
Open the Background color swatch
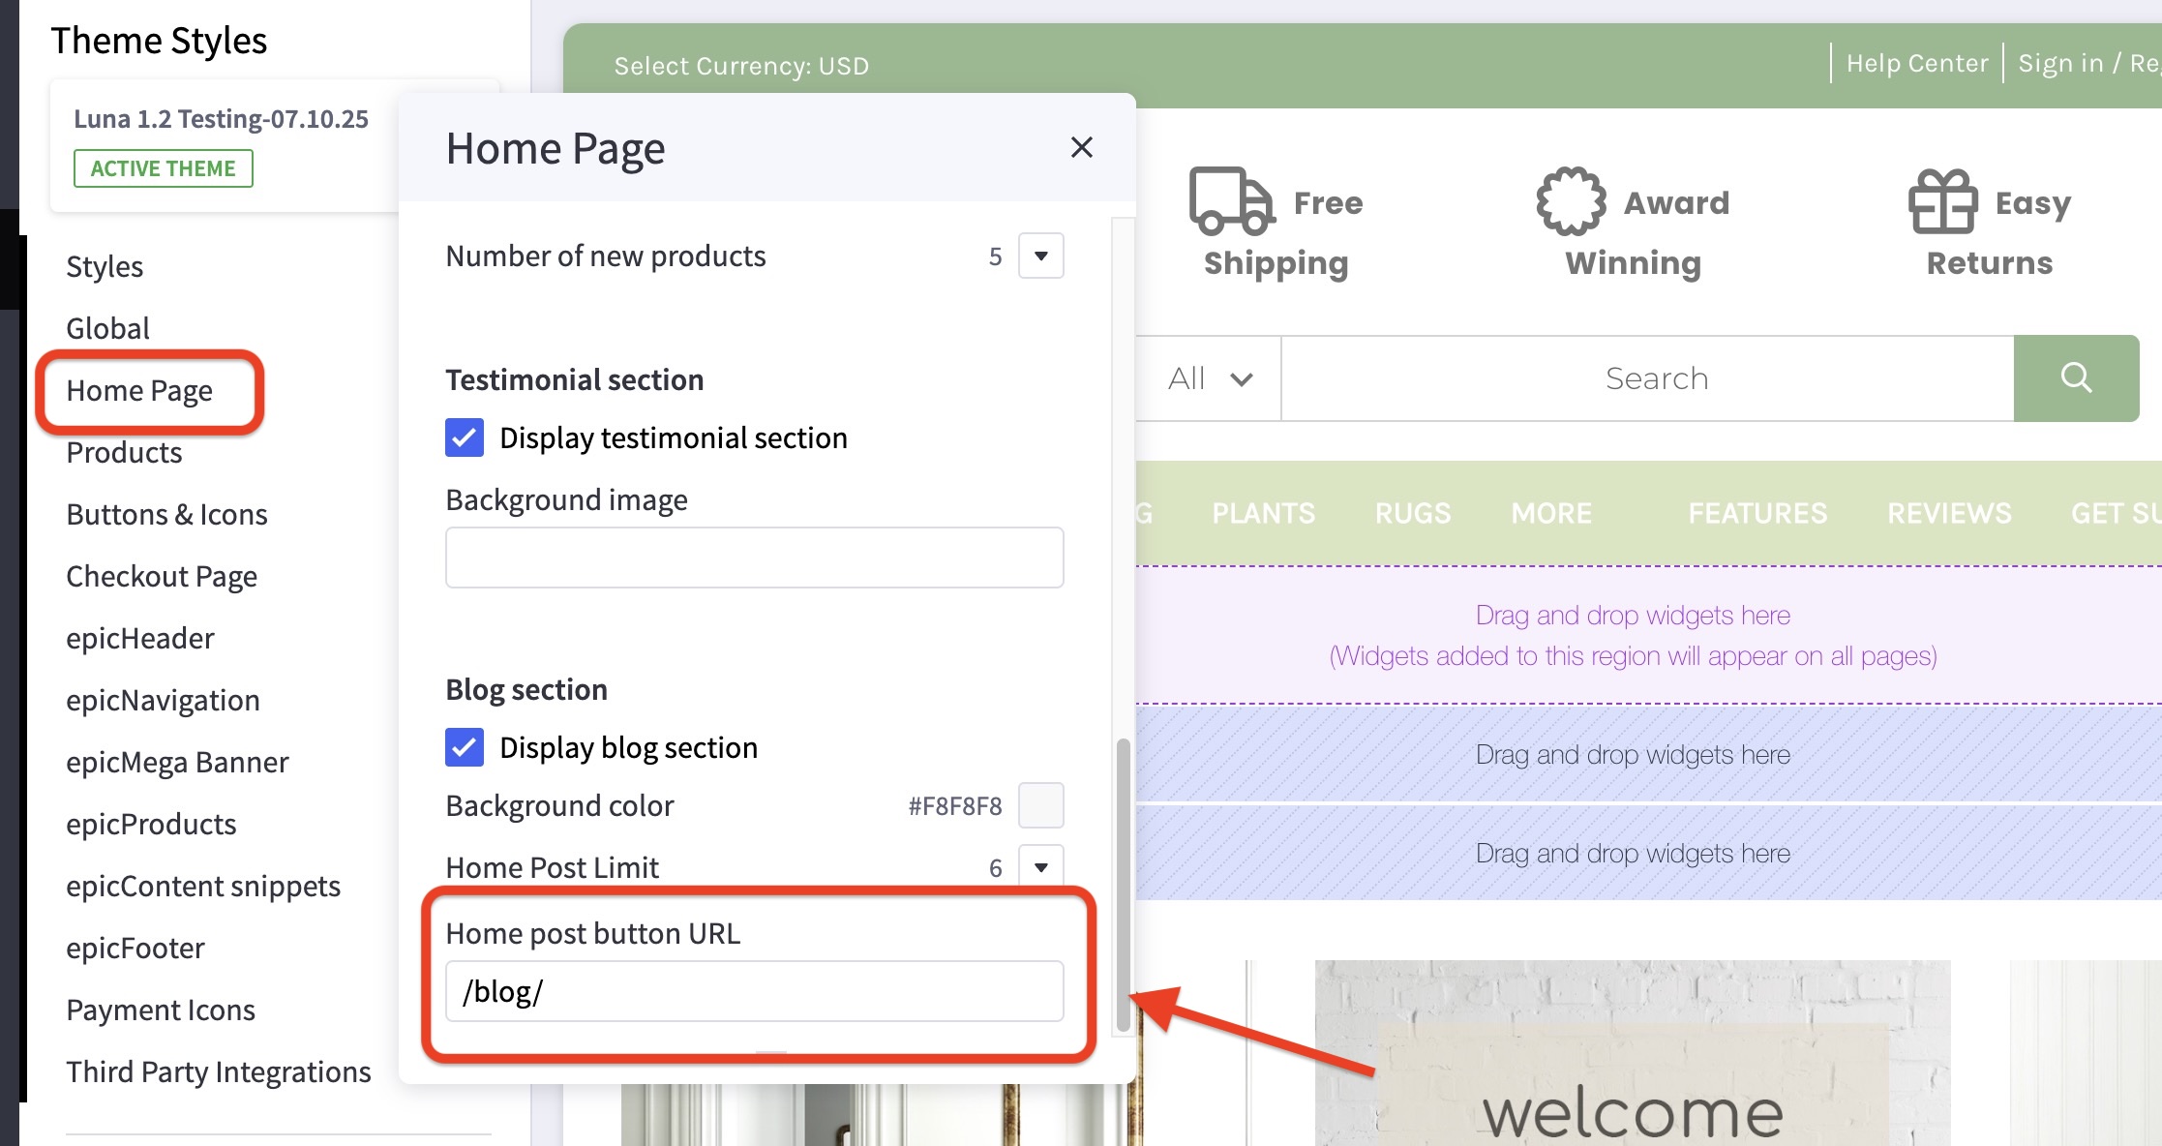[x=1041, y=804]
